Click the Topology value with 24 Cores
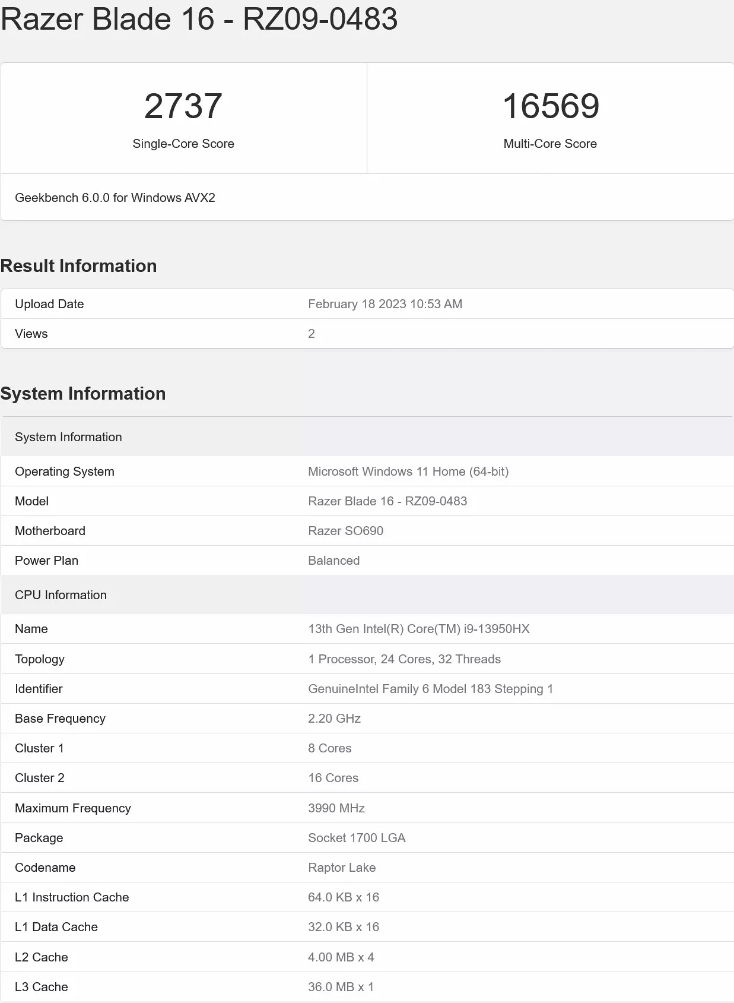Image resolution: width=734 pixels, height=1003 pixels. pyautogui.click(x=404, y=659)
